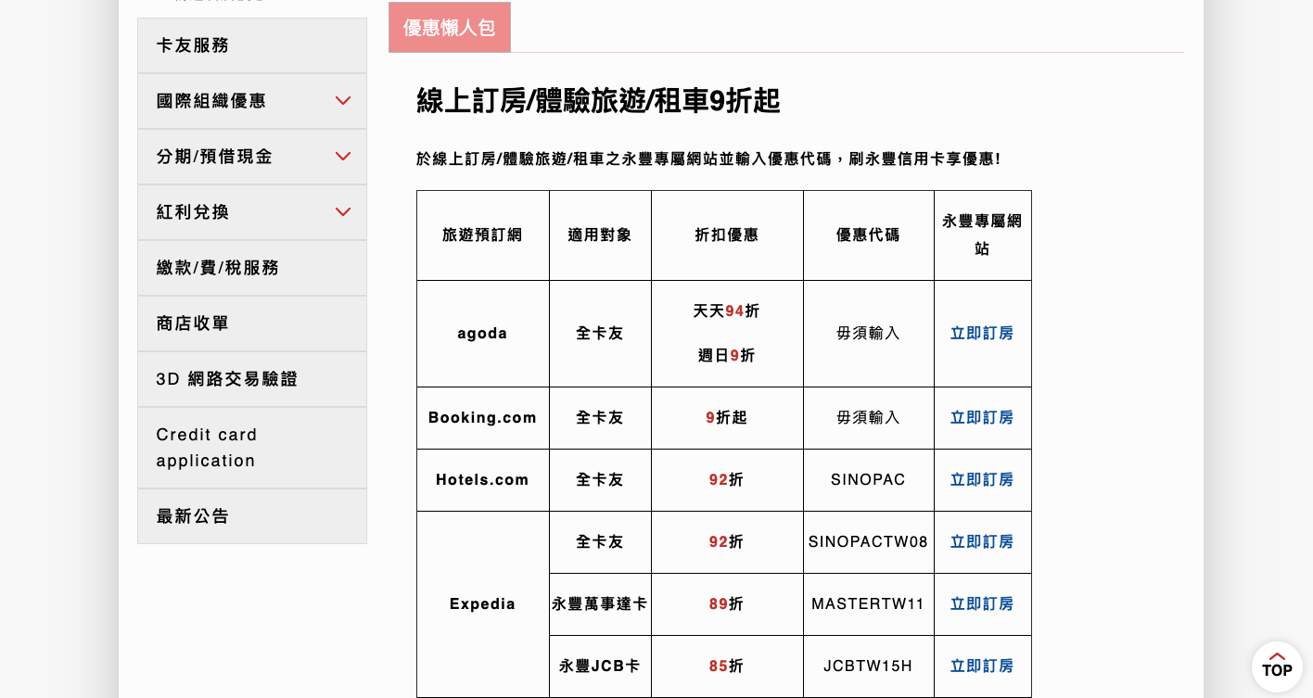Open the 國際組織優惠 sidebar item
Screen dimensions: 1313x698
tap(251, 101)
